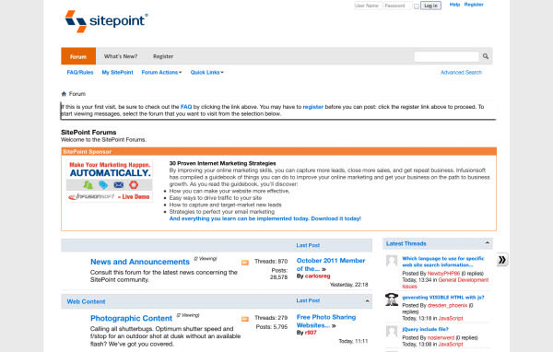Click the search magnifier icon
Screen dimensions: 553x352
point(486,56)
